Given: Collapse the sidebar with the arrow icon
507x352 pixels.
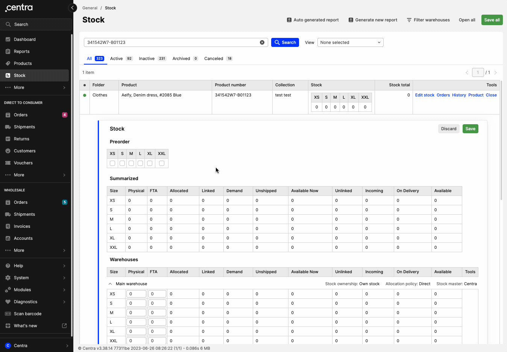Looking at the screenshot, I should 73,8.
